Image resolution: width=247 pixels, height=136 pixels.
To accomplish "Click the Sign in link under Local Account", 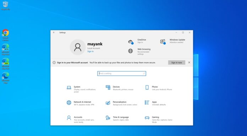I will click(90, 52).
